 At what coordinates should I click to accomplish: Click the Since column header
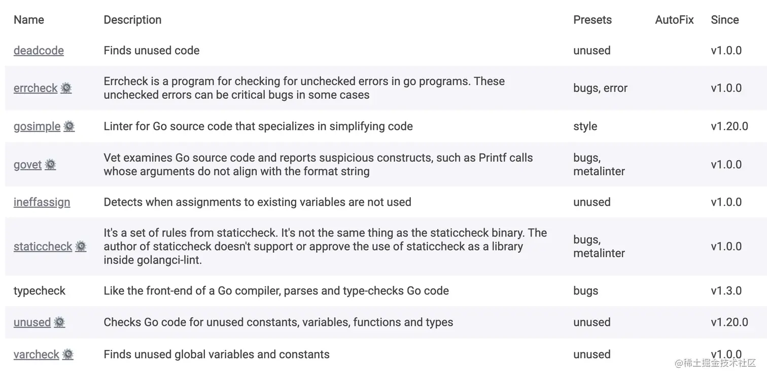coord(725,20)
